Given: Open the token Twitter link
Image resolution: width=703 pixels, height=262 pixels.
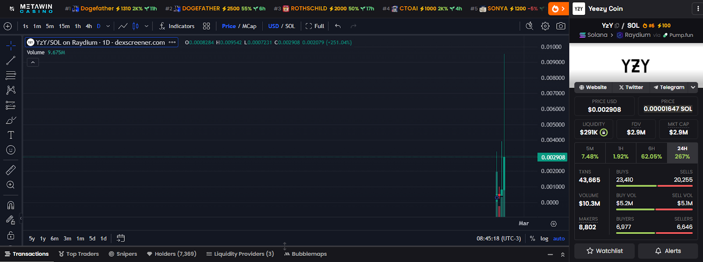Looking at the screenshot, I should pos(631,87).
